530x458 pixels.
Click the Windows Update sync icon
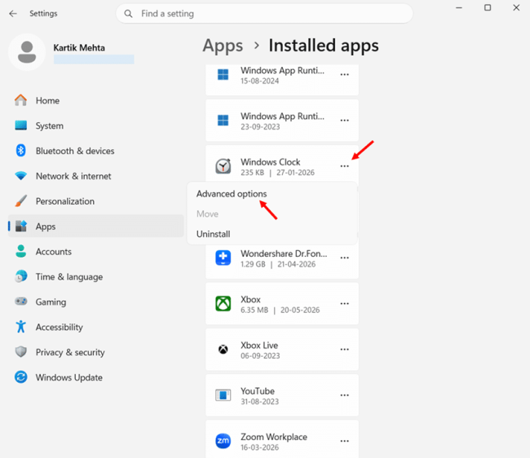20,377
